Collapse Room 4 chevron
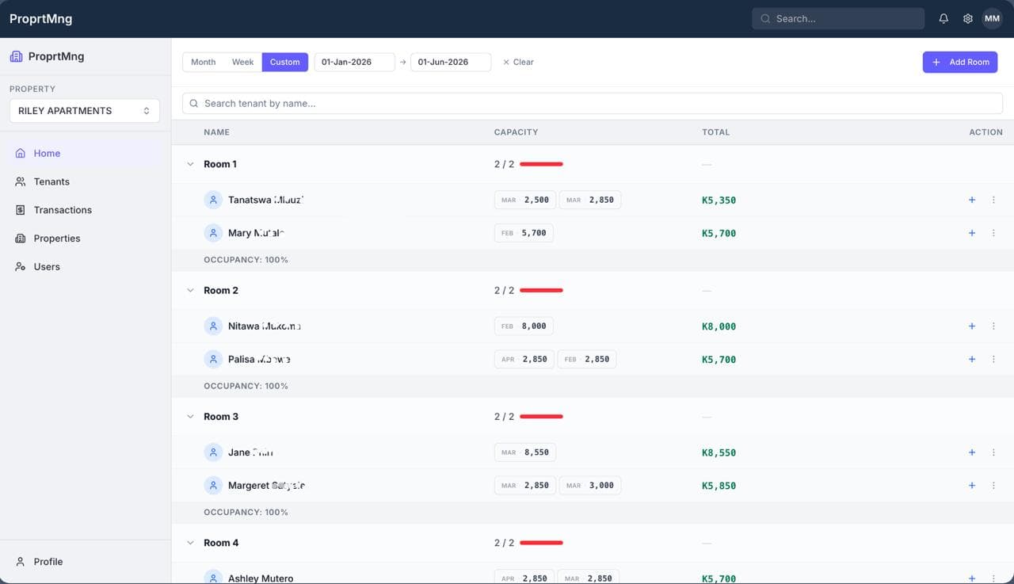Viewport: 1014px width, 584px height. 190,543
